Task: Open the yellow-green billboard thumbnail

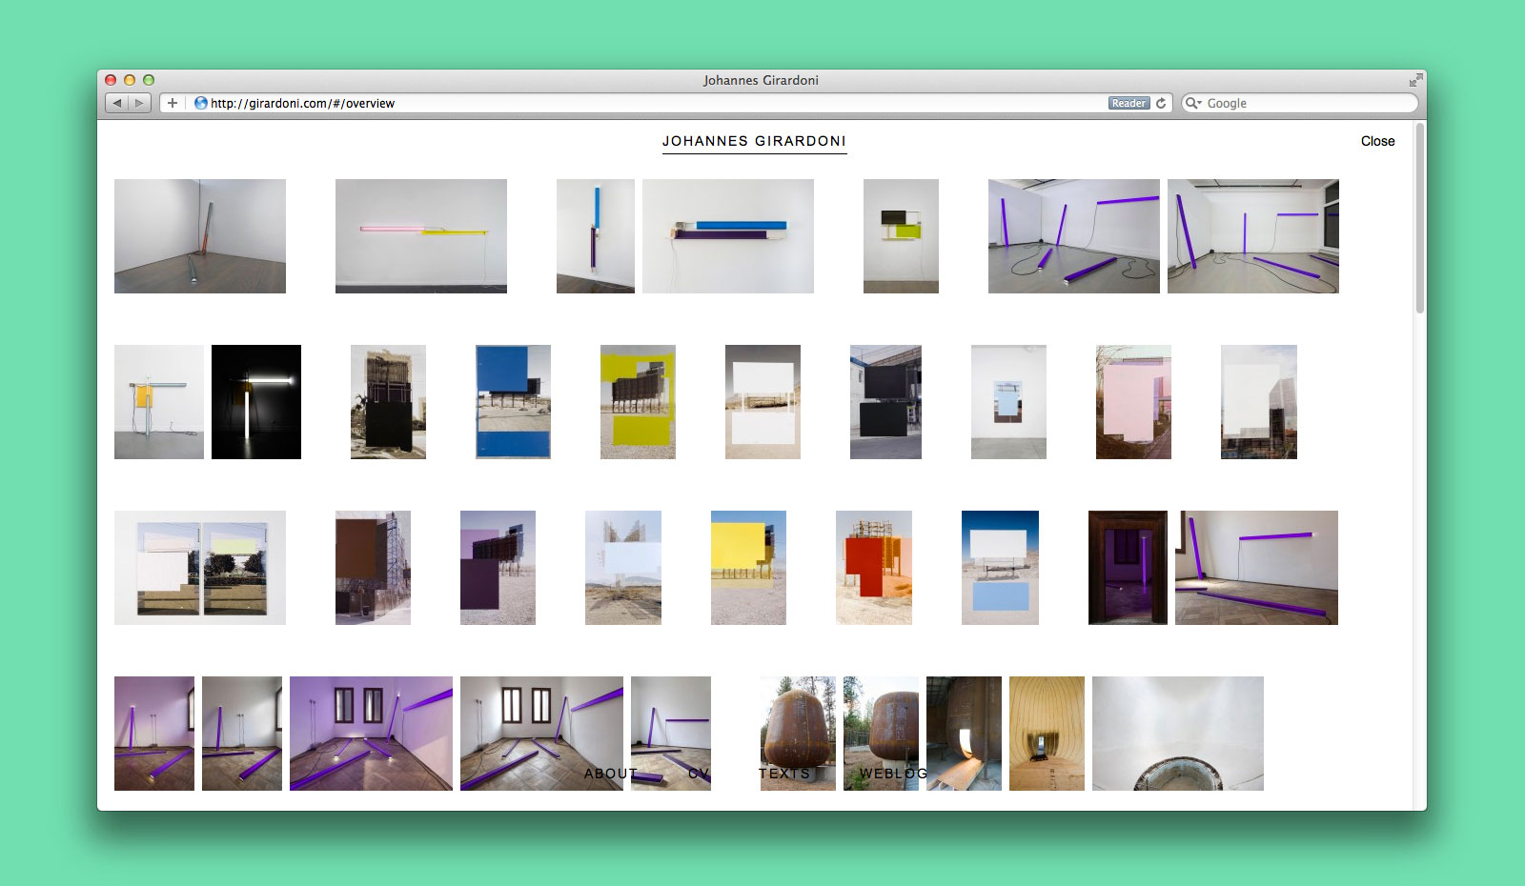Action: tap(638, 402)
